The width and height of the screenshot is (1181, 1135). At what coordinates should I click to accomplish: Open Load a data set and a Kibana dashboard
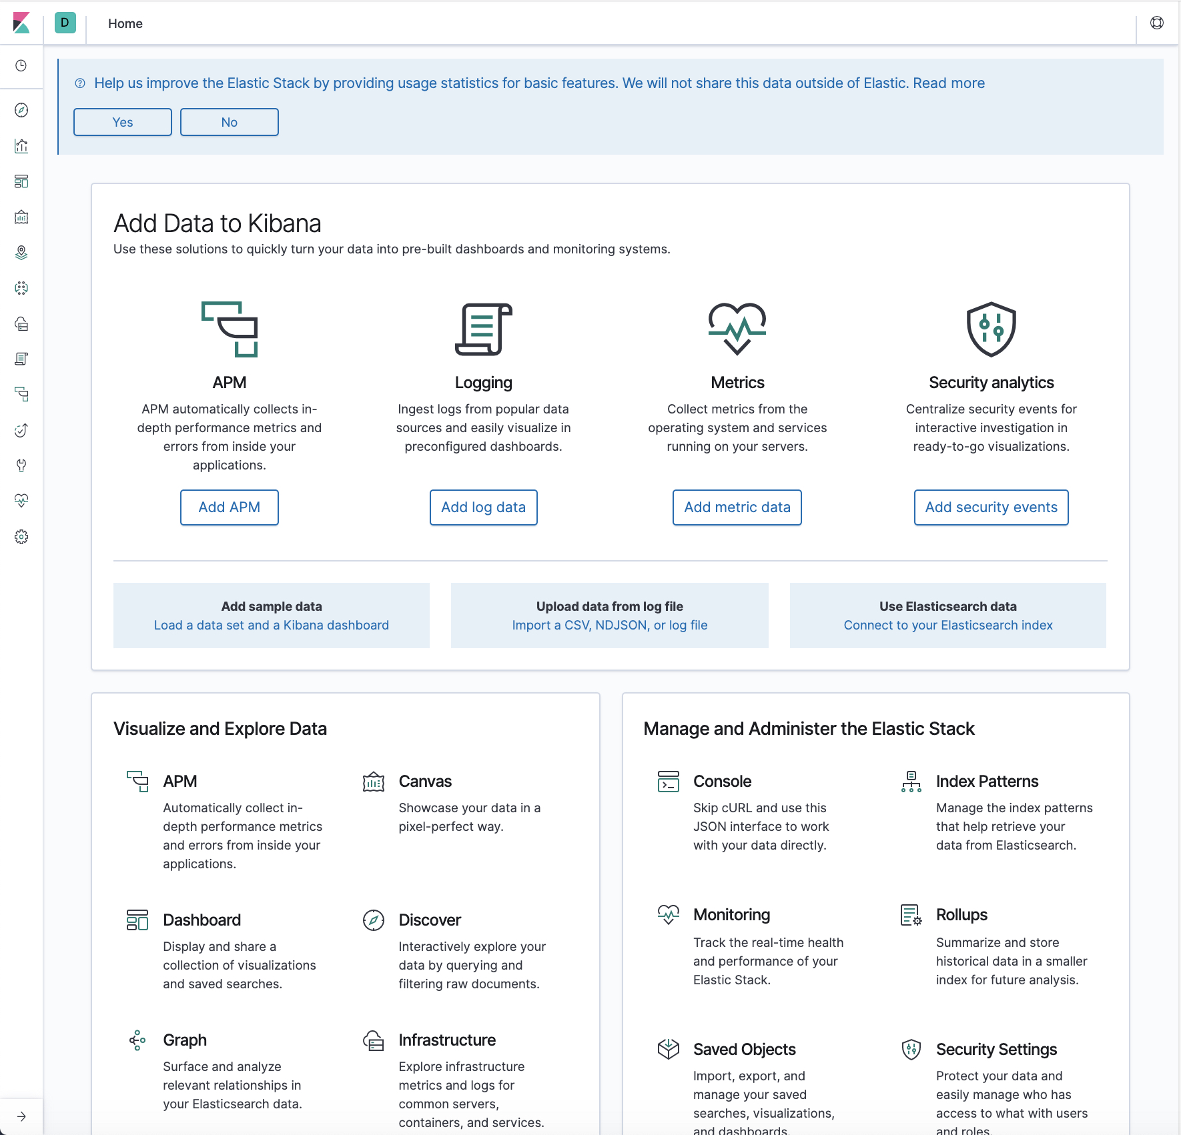pyautogui.click(x=272, y=626)
